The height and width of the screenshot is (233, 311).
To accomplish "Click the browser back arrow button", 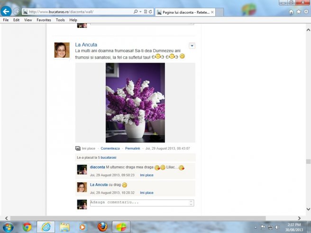I will point(7,11).
